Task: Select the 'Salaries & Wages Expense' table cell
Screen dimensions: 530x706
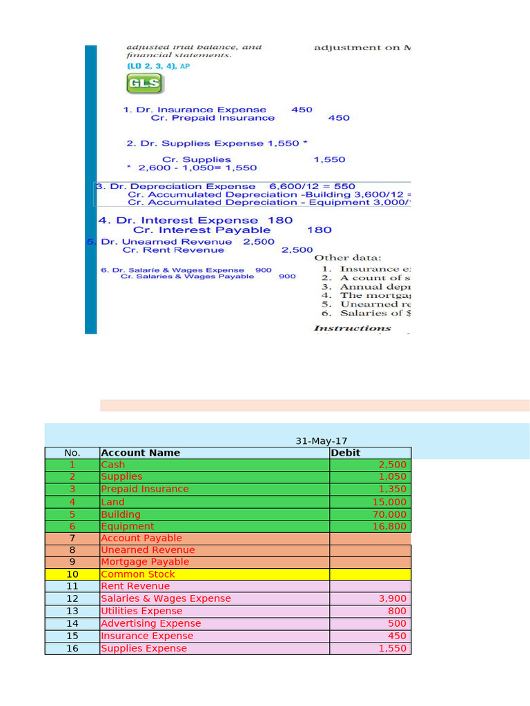Action: pyautogui.click(x=215, y=599)
